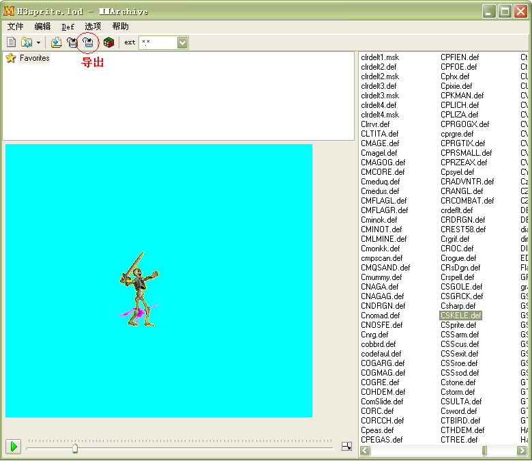Select CSKELE.def in the file list

point(461,316)
